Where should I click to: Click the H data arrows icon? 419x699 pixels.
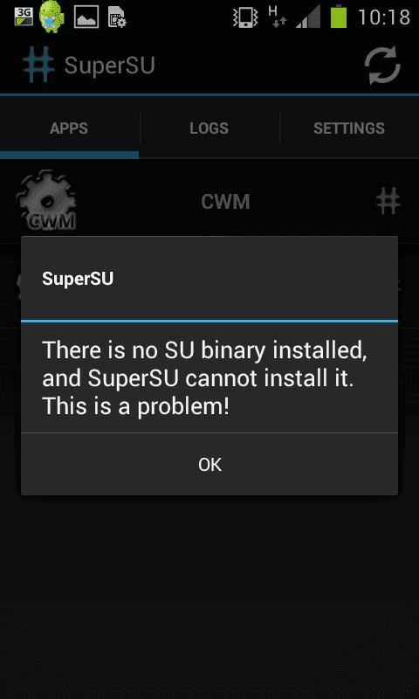coord(278,17)
